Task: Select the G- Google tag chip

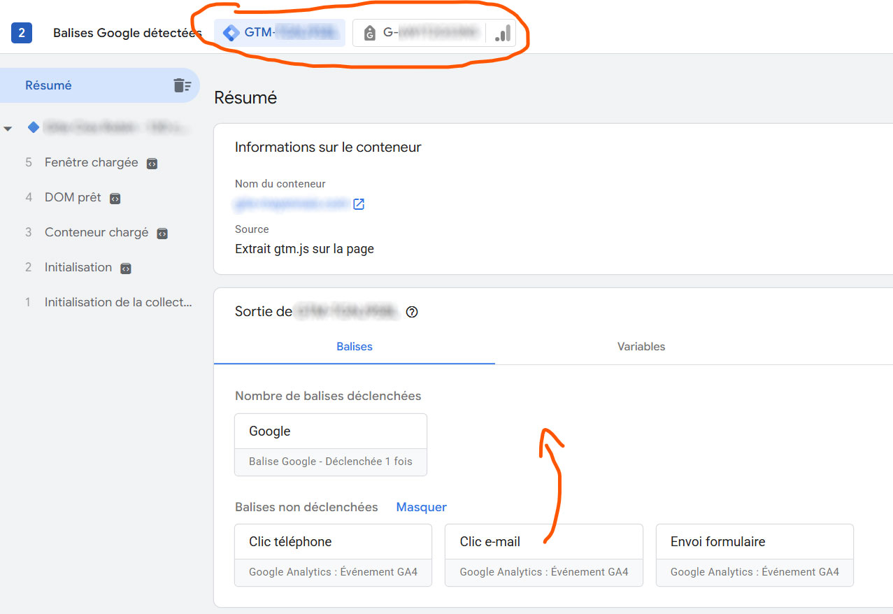Action: (420, 33)
